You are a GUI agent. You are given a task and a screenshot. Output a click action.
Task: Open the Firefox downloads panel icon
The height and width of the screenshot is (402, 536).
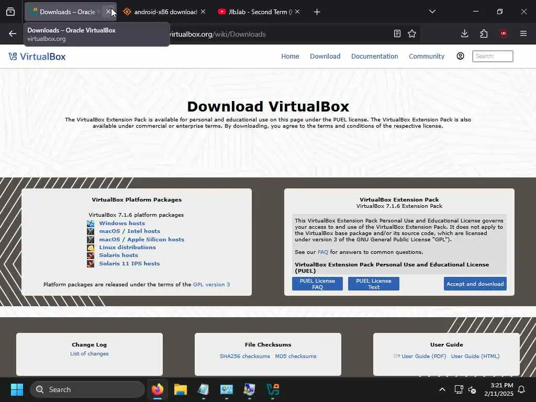tap(465, 33)
